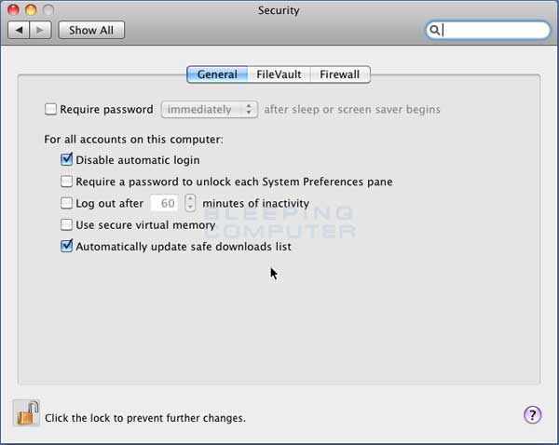Open the 'immediately' password delay dropdown
This screenshot has height=445, width=559.
coord(210,109)
